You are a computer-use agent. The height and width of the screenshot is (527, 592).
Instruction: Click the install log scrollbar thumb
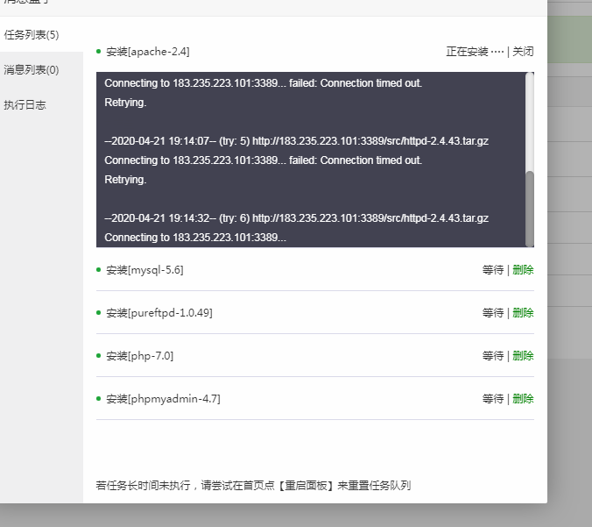[530, 209]
